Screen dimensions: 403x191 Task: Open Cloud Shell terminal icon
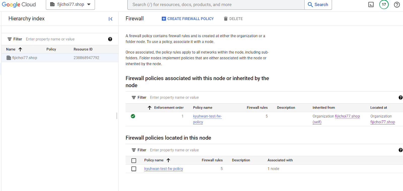pos(371,5)
